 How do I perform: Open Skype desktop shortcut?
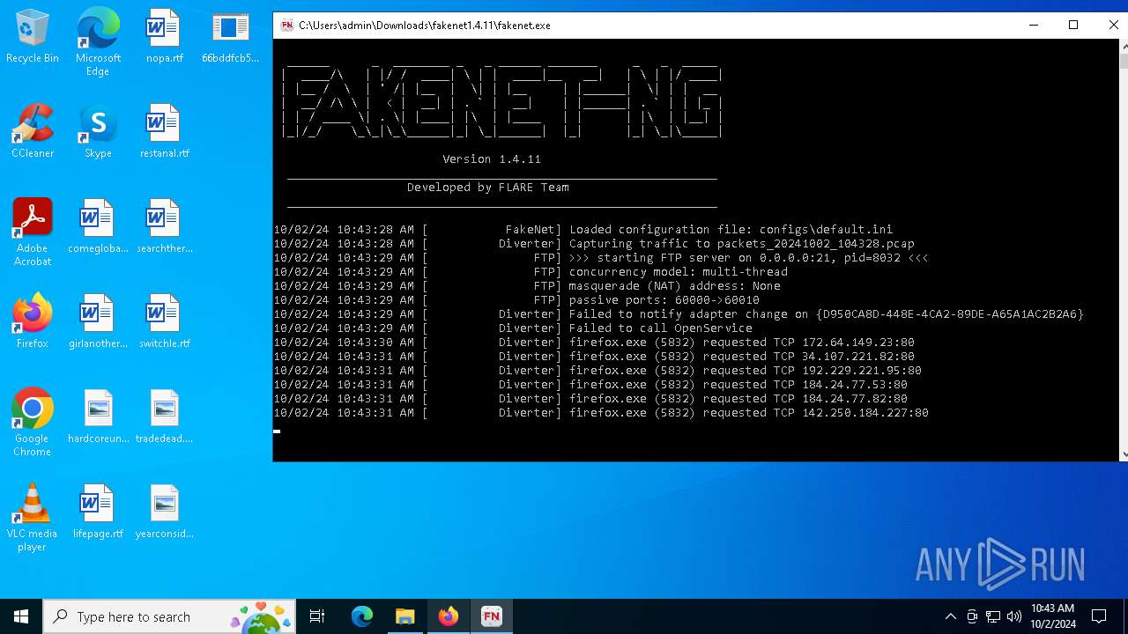point(98,132)
